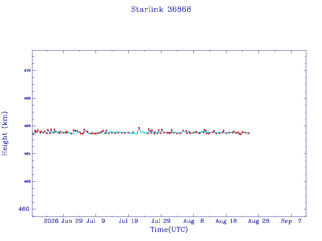Click the Aug 8 date label
322x241 pixels.
click(x=193, y=221)
